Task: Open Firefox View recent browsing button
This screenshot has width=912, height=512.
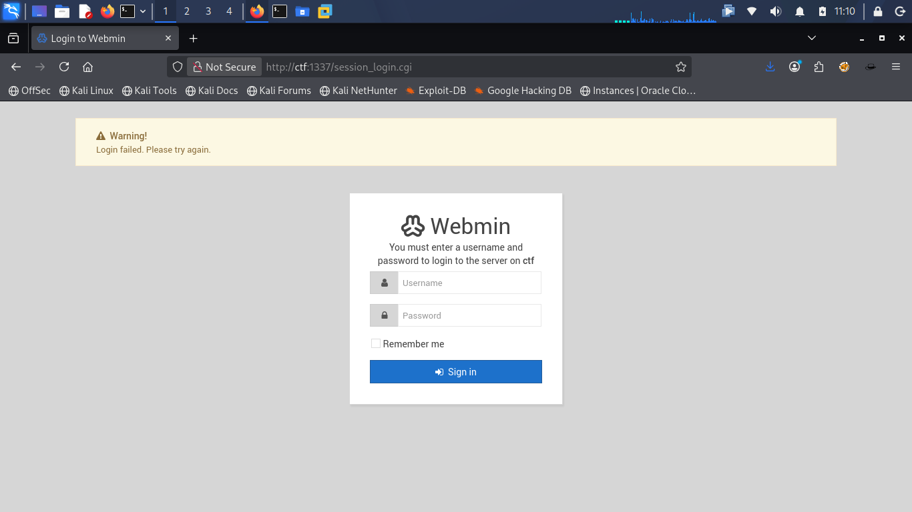Action: [13, 39]
